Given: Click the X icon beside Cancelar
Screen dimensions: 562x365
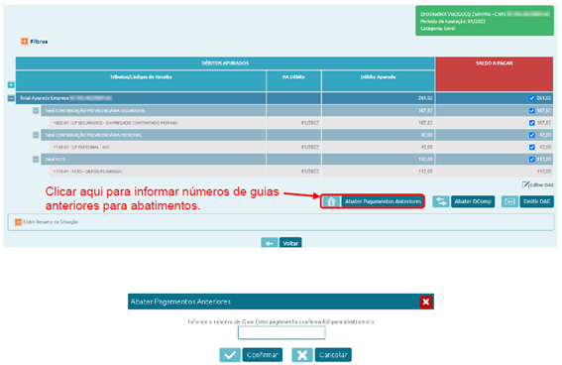Looking at the screenshot, I should 302,355.
